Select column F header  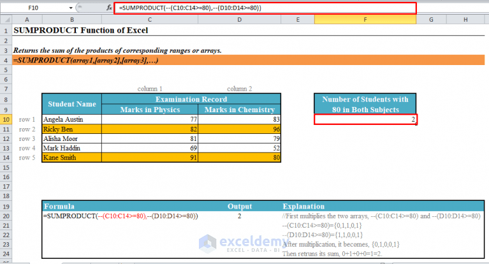point(365,20)
